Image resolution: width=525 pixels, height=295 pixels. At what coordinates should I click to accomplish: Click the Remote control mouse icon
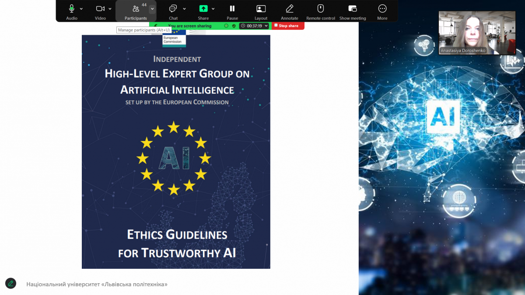click(320, 9)
